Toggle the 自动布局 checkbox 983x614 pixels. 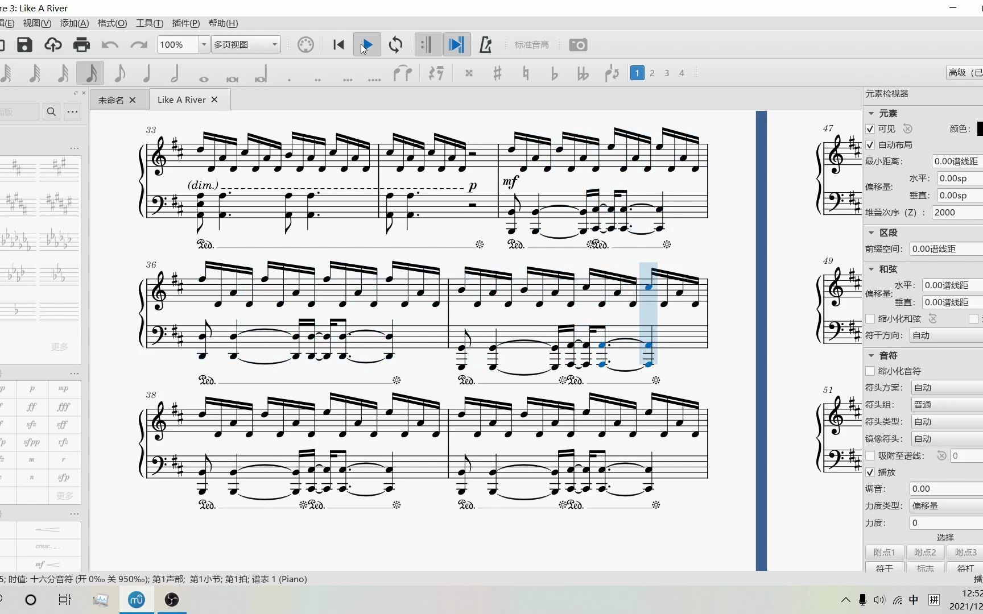(870, 145)
